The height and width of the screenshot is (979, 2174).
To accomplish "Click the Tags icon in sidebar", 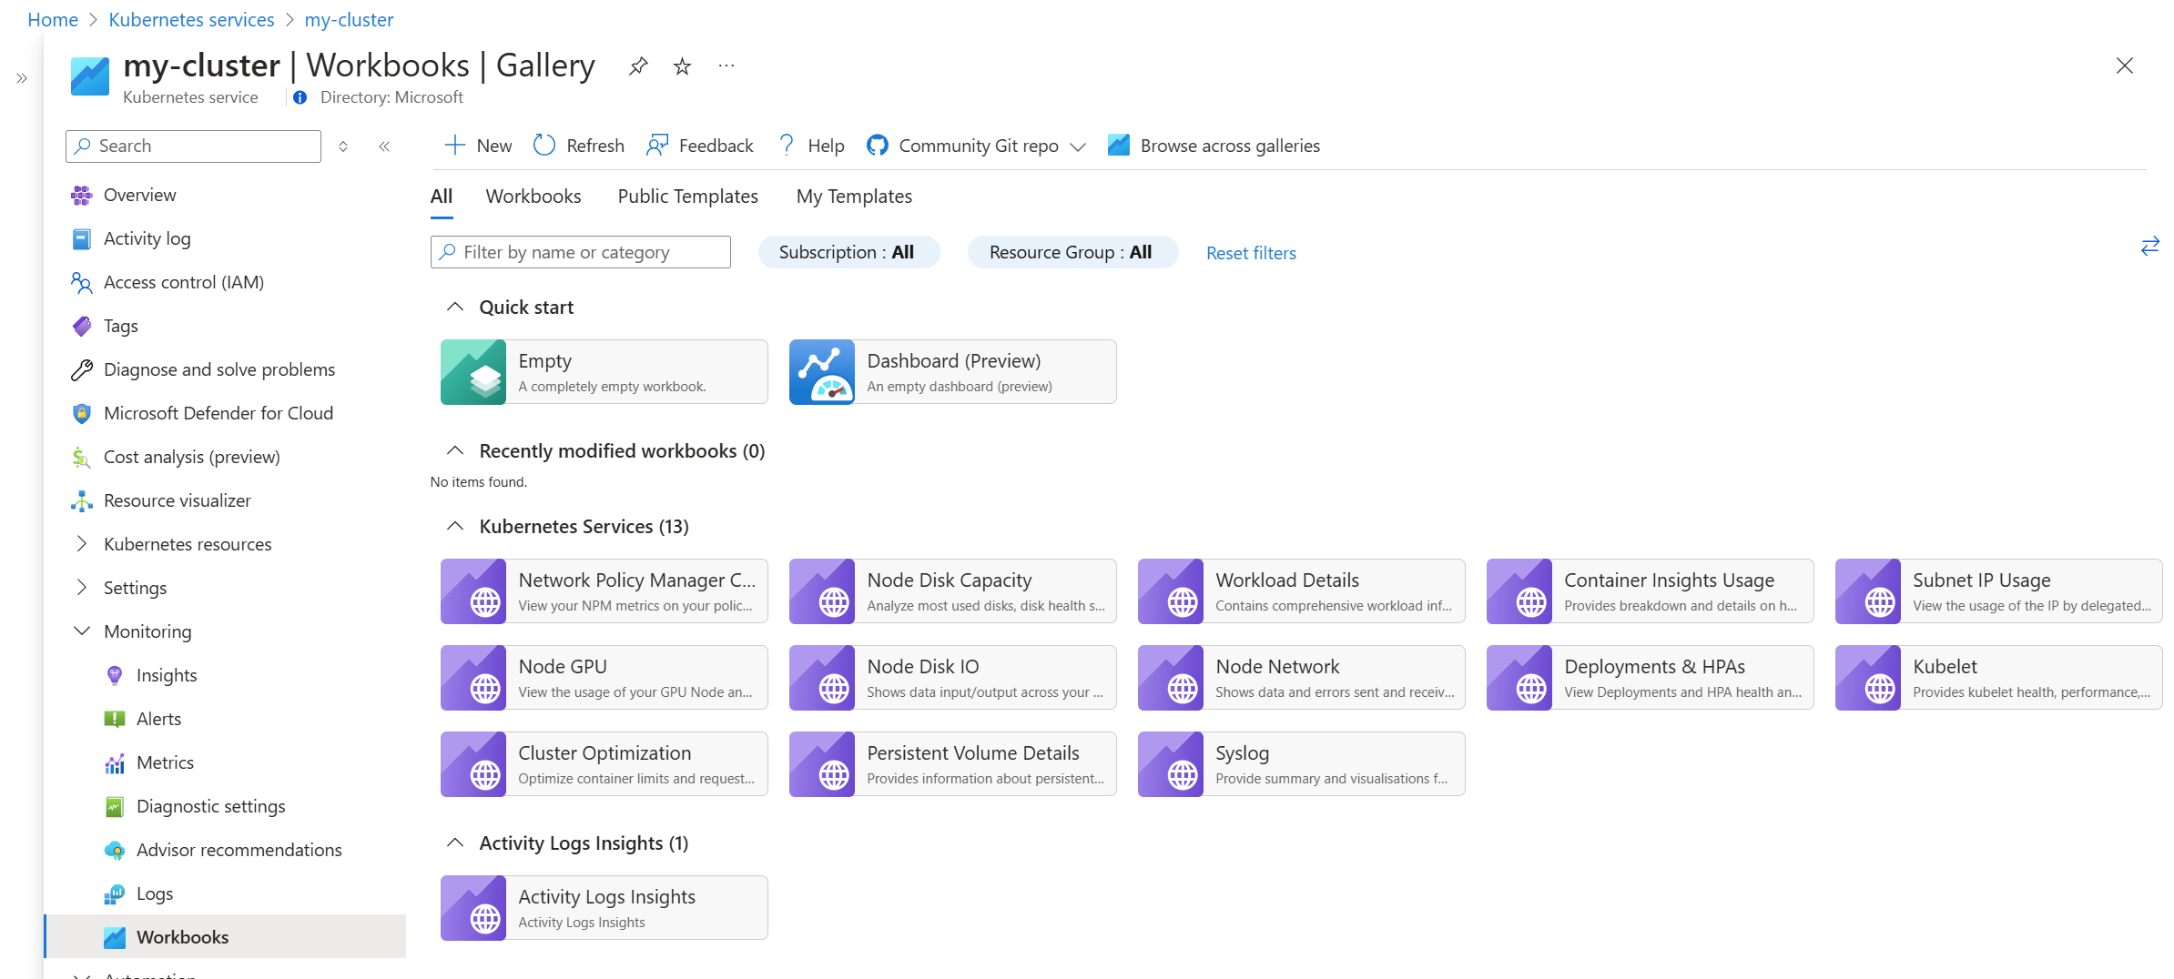I will click(x=81, y=326).
